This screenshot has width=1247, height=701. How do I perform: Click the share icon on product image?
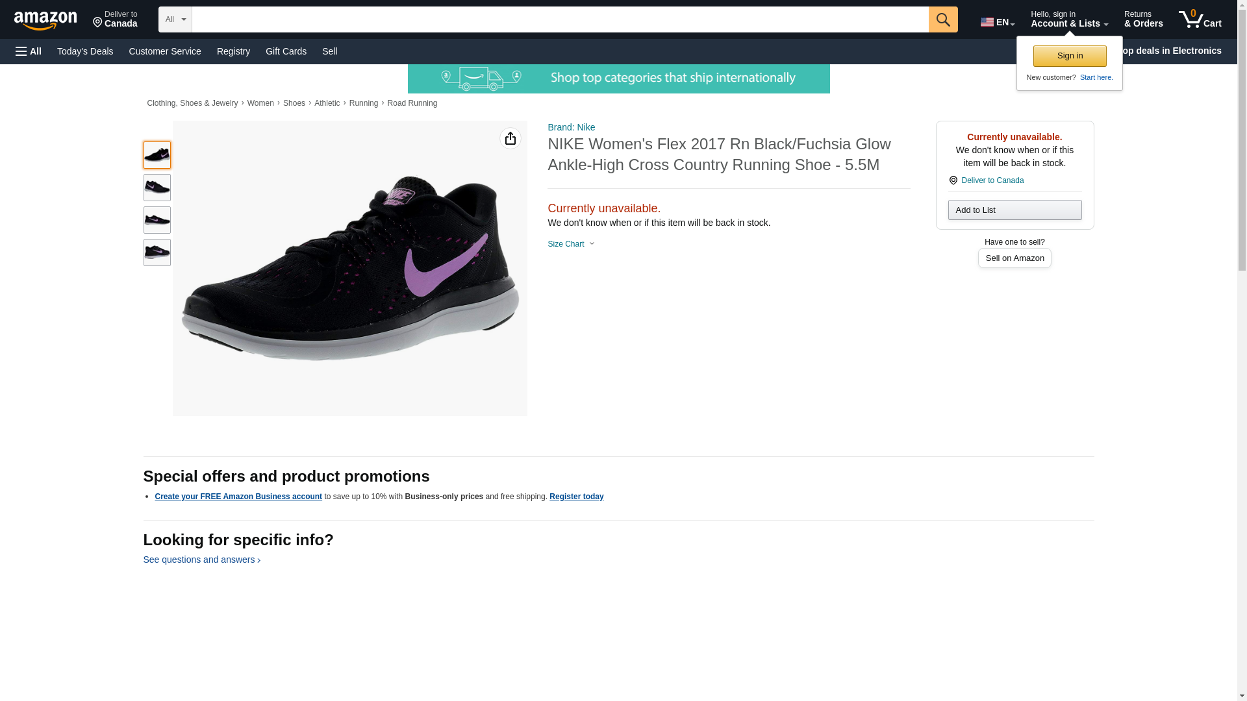510,138
